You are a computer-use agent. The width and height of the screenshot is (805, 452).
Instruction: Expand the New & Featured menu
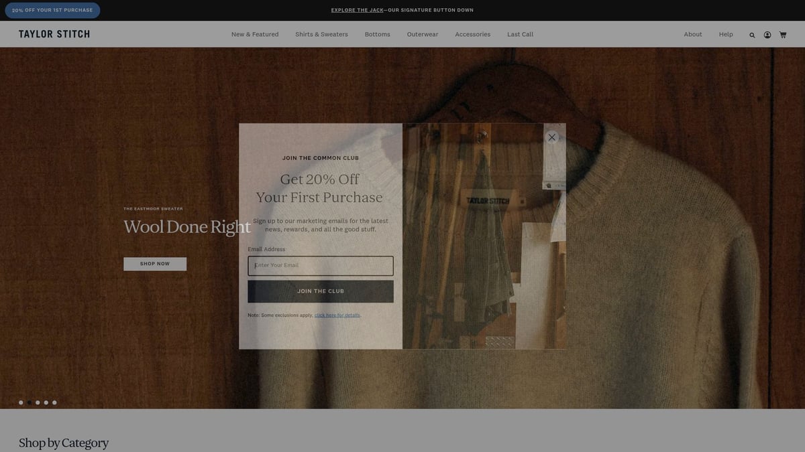click(x=255, y=34)
